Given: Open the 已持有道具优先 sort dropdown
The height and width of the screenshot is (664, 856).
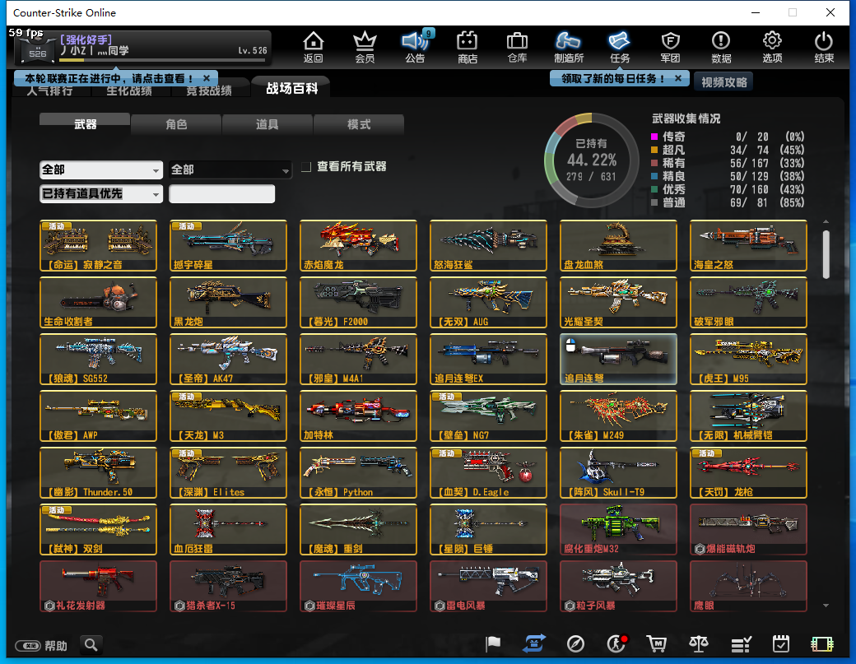Looking at the screenshot, I should [100, 194].
